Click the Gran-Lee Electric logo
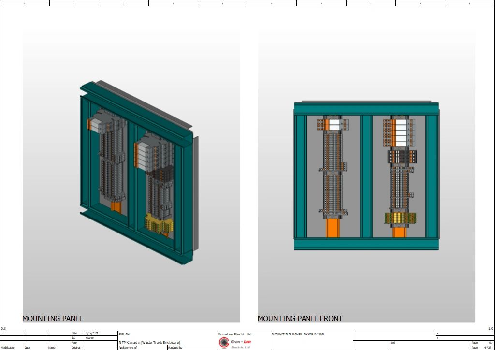The width and height of the screenshot is (495, 350). pos(235,343)
